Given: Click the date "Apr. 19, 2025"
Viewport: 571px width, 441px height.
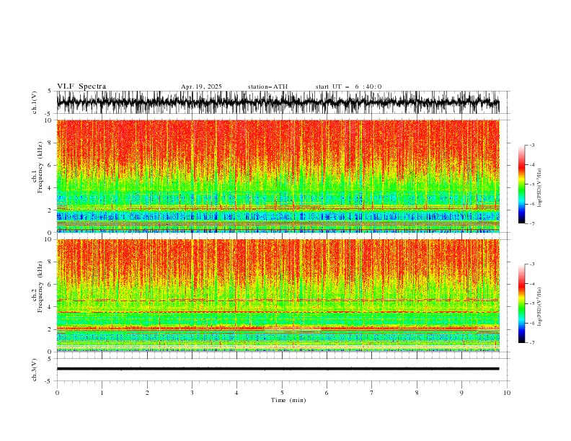Looking at the screenshot, I should coord(201,86).
